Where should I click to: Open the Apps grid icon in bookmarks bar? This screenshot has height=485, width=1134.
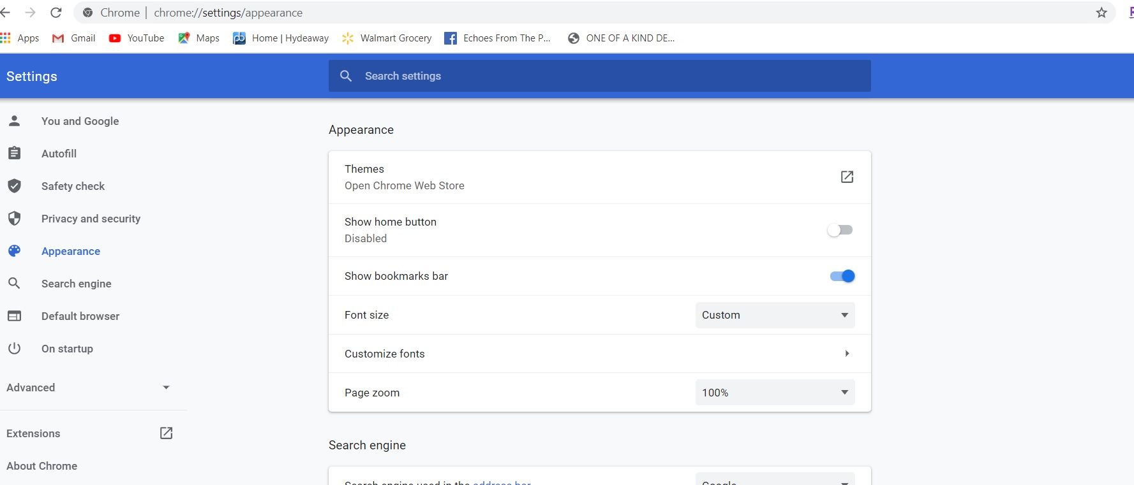click(6, 38)
